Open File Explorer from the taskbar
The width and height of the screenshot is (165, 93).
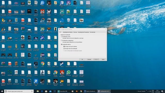click(x=38, y=91)
